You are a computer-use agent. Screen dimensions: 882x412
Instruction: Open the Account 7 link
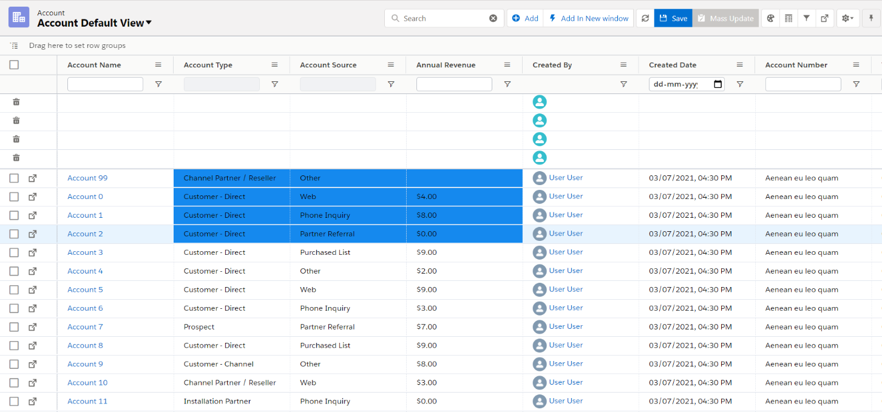point(85,327)
